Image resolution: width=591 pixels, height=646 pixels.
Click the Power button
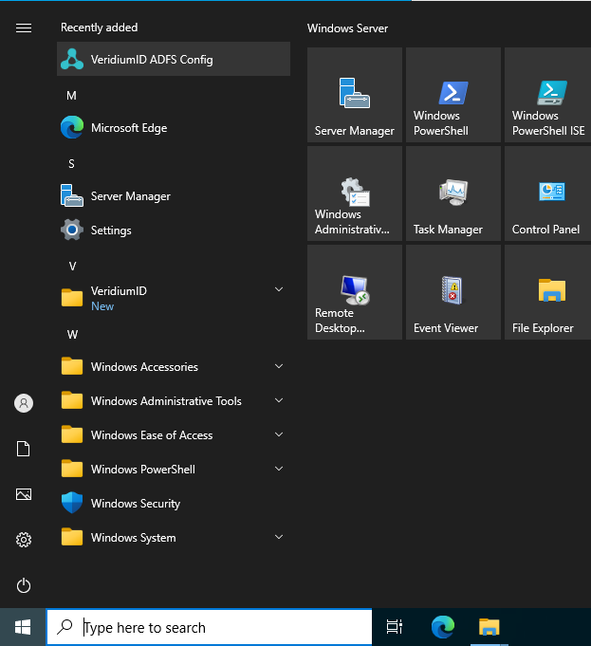[x=24, y=585]
